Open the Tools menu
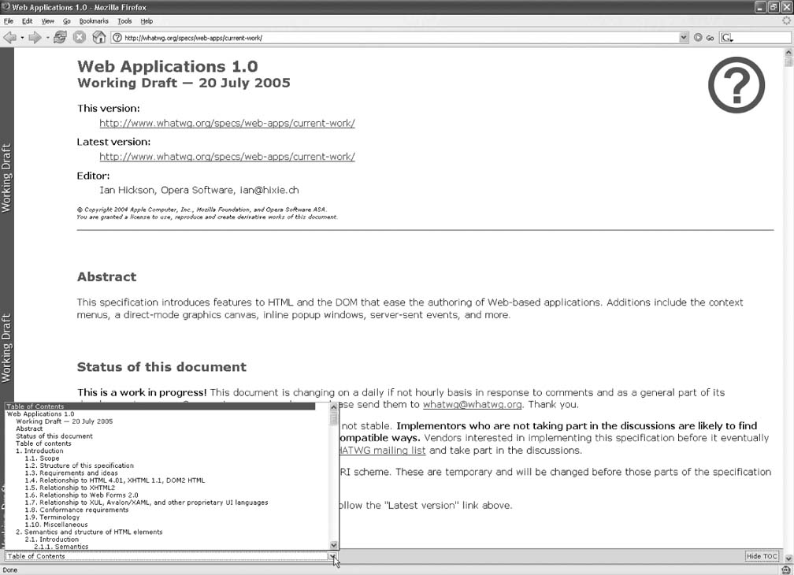 tap(124, 21)
